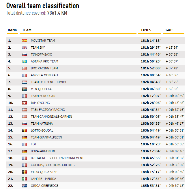
Task: Click the Dutch flag beside Team Lotto NL - Jumbo
Action: pyautogui.click(x=25, y=82)
